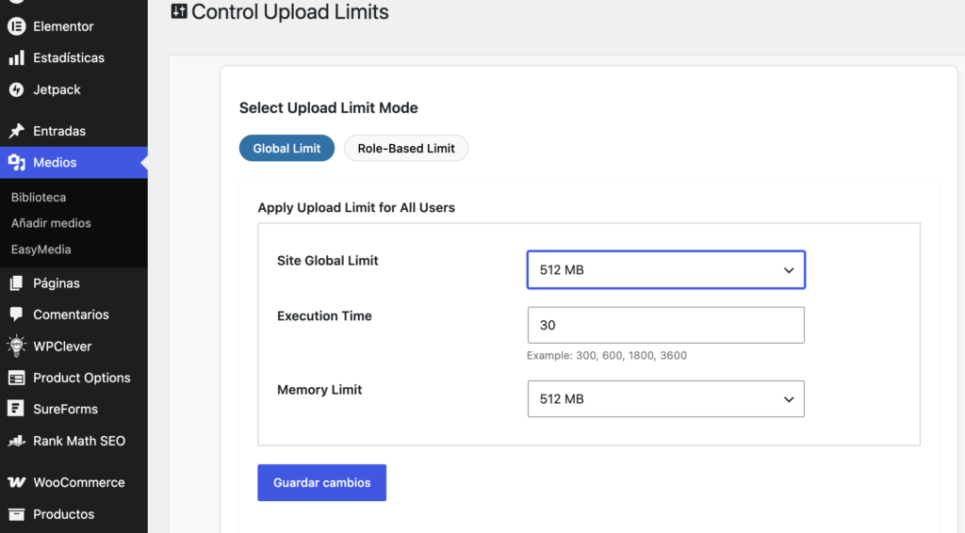The image size is (965, 533).
Task: Click the Medios media icon
Action: (17, 162)
